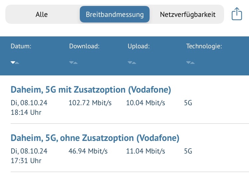
Task: Tap the 17:31 Uhr measurement time
Action: [26, 161]
